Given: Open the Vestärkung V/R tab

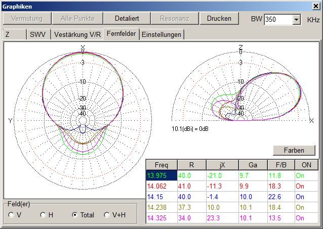Looking at the screenshot, I should [x=77, y=34].
